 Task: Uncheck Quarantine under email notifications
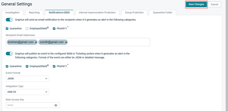click(x=7, y=29)
